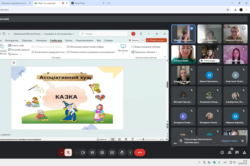Open video settings arrow beside camera

tap(77, 152)
